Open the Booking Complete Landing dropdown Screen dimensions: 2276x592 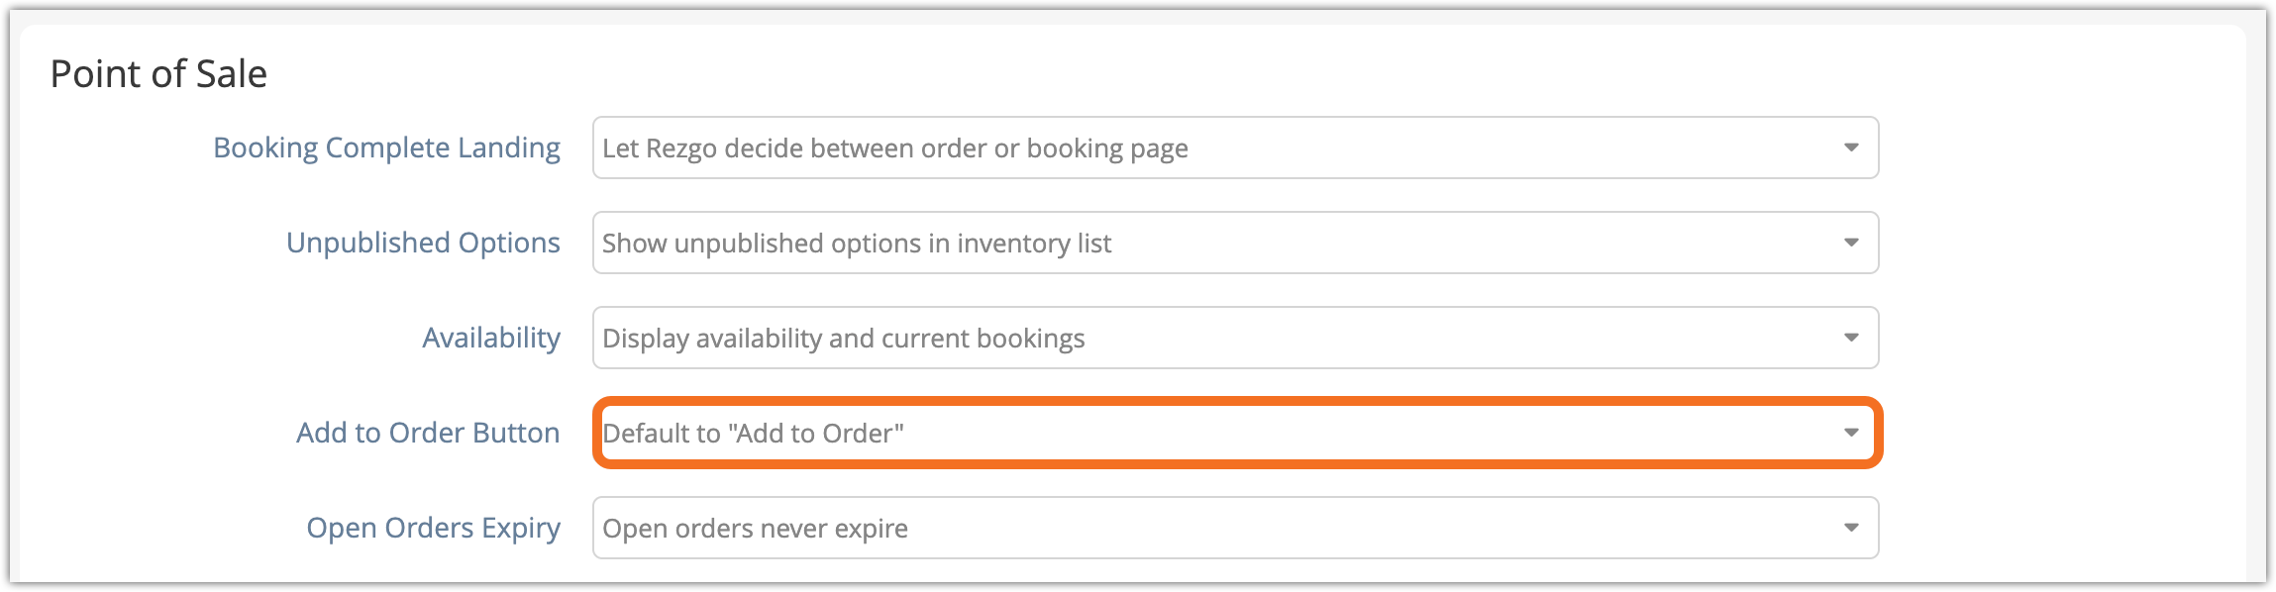[1234, 148]
